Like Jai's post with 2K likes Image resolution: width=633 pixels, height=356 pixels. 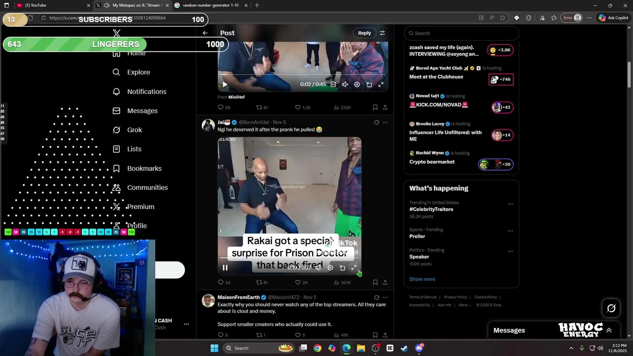click(301, 282)
